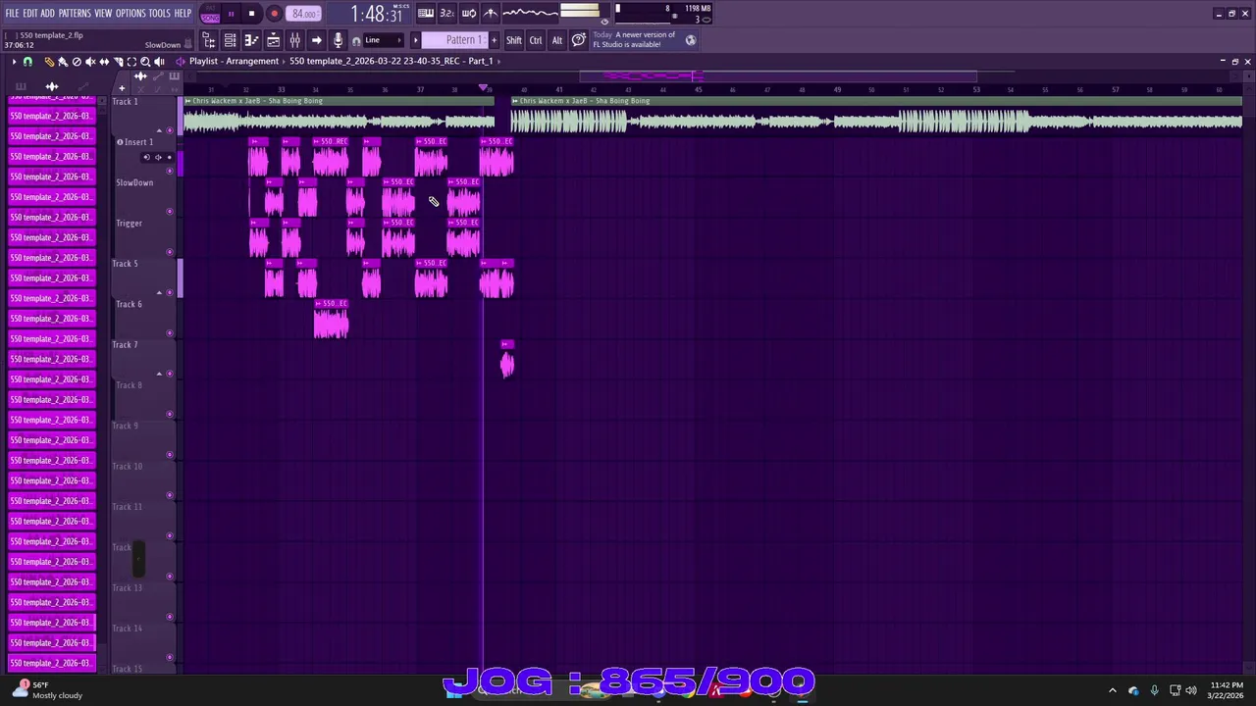Click the playlist horizontal scrollbar thumb
Screen dimensions: 1256x706
(777, 76)
